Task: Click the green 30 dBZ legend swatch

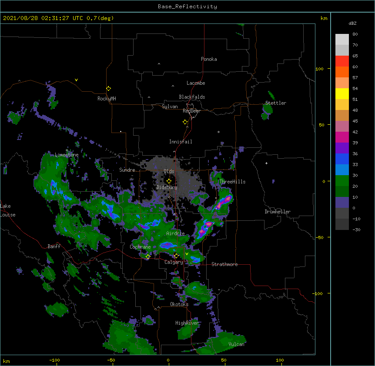Action: [342, 181]
